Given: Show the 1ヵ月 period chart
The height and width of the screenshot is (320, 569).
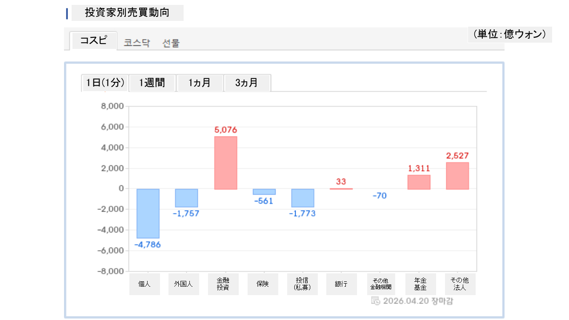Looking at the screenshot, I should click(x=200, y=83).
